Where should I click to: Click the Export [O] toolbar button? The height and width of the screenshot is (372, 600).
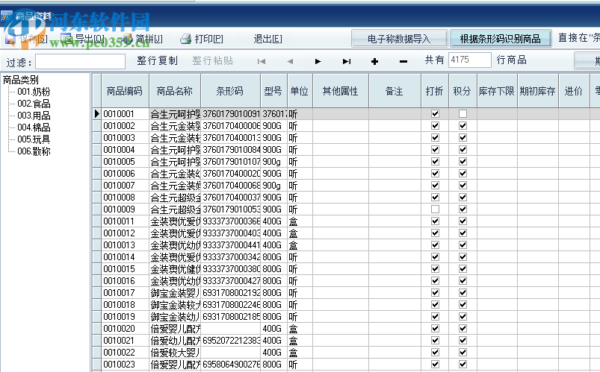coord(83,39)
